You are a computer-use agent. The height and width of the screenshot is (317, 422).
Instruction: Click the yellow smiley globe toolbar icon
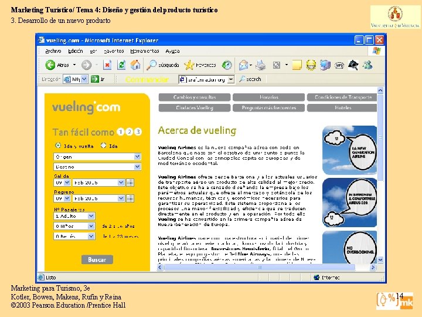(x=311, y=65)
